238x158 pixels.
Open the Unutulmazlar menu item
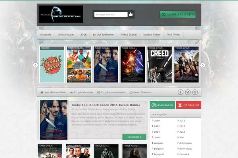(66, 35)
